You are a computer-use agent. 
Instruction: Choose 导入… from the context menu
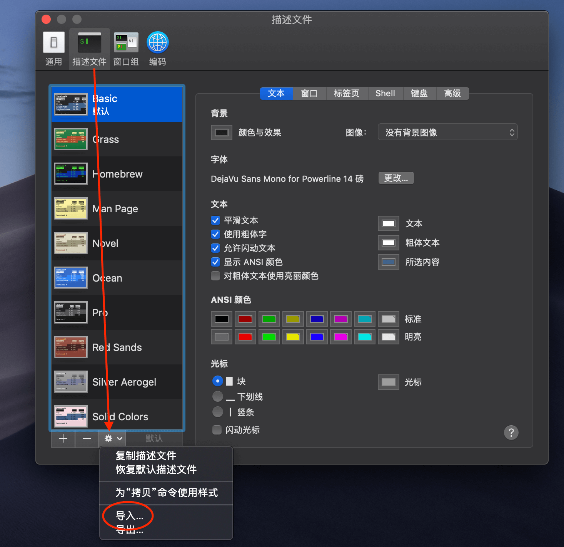pyautogui.click(x=130, y=516)
